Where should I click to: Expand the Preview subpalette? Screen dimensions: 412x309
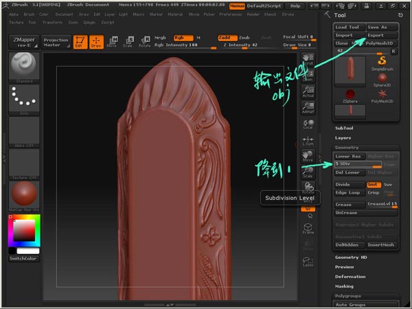[345, 267]
